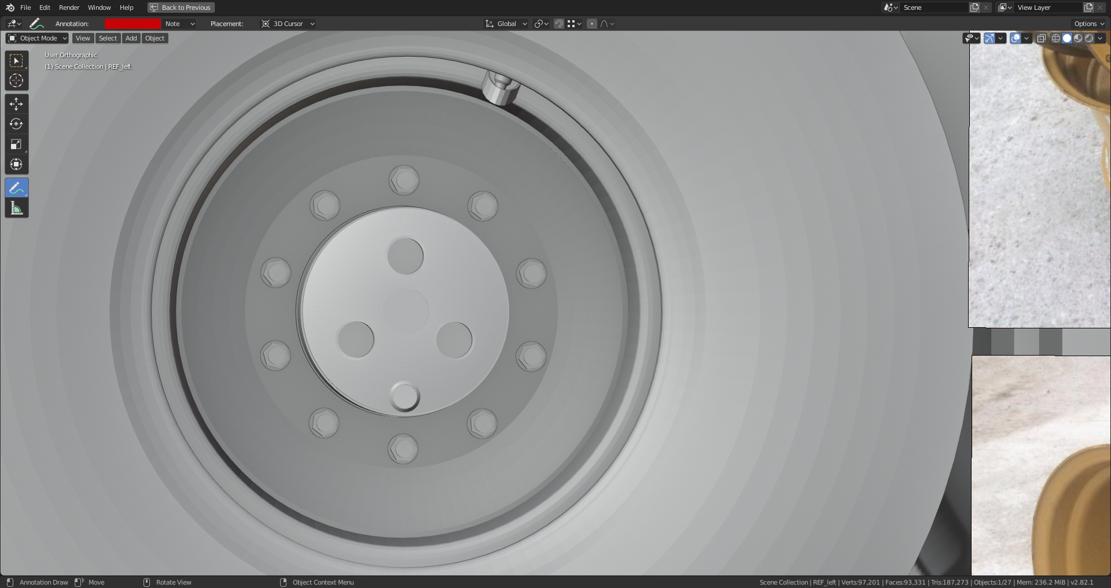This screenshot has width=1111, height=588.
Task: Open the transform pivot point menu
Action: [541, 24]
